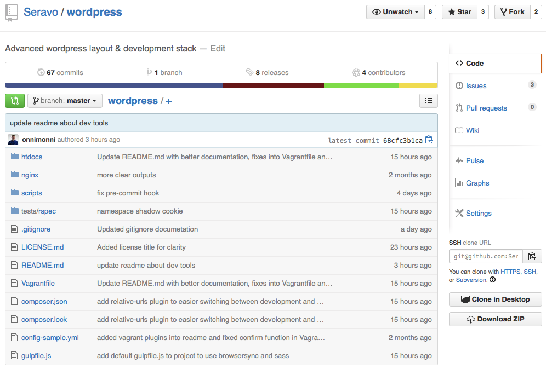Open the Unwatch dropdown
Image resolution: width=546 pixels, height=369 pixels.
tap(395, 12)
